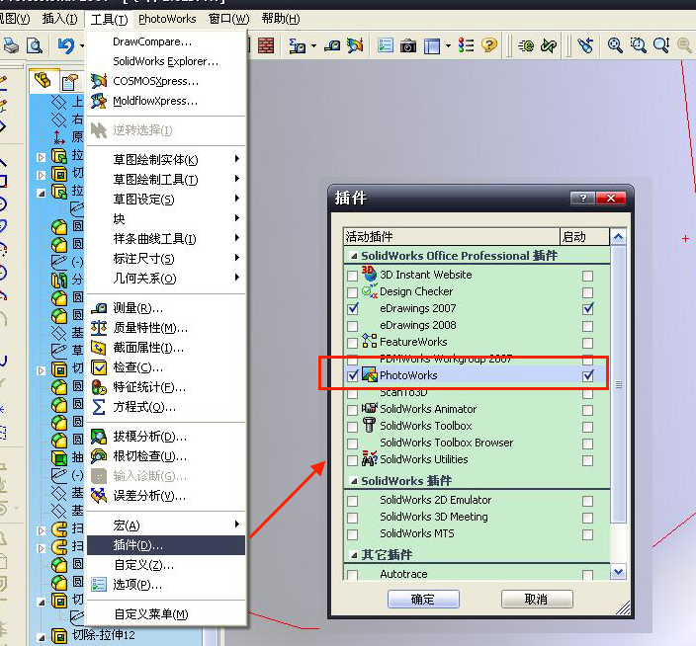The height and width of the screenshot is (646, 696).
Task: Uncheck eDrawings 2007 active checkbox
Action: pyautogui.click(x=352, y=308)
